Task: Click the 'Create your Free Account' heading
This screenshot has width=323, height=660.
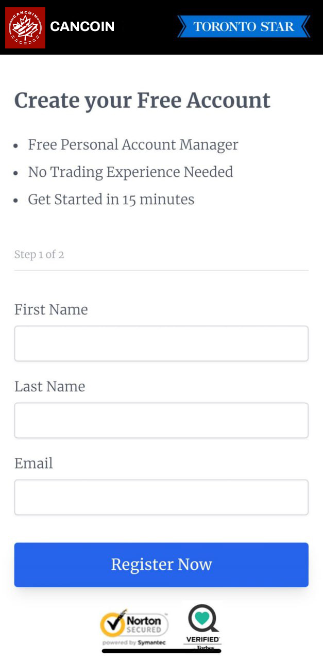Action: coord(142,101)
